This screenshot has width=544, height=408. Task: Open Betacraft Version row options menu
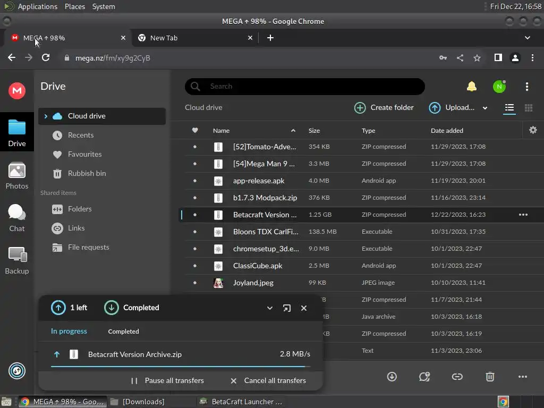[523, 215]
